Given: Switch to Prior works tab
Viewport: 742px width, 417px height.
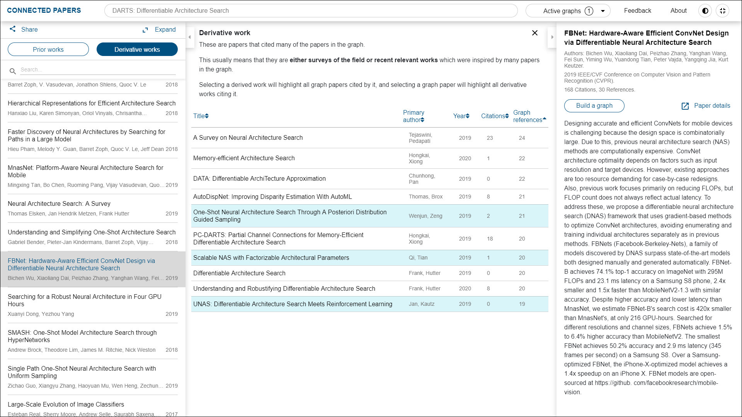Looking at the screenshot, I should pyautogui.click(x=48, y=49).
